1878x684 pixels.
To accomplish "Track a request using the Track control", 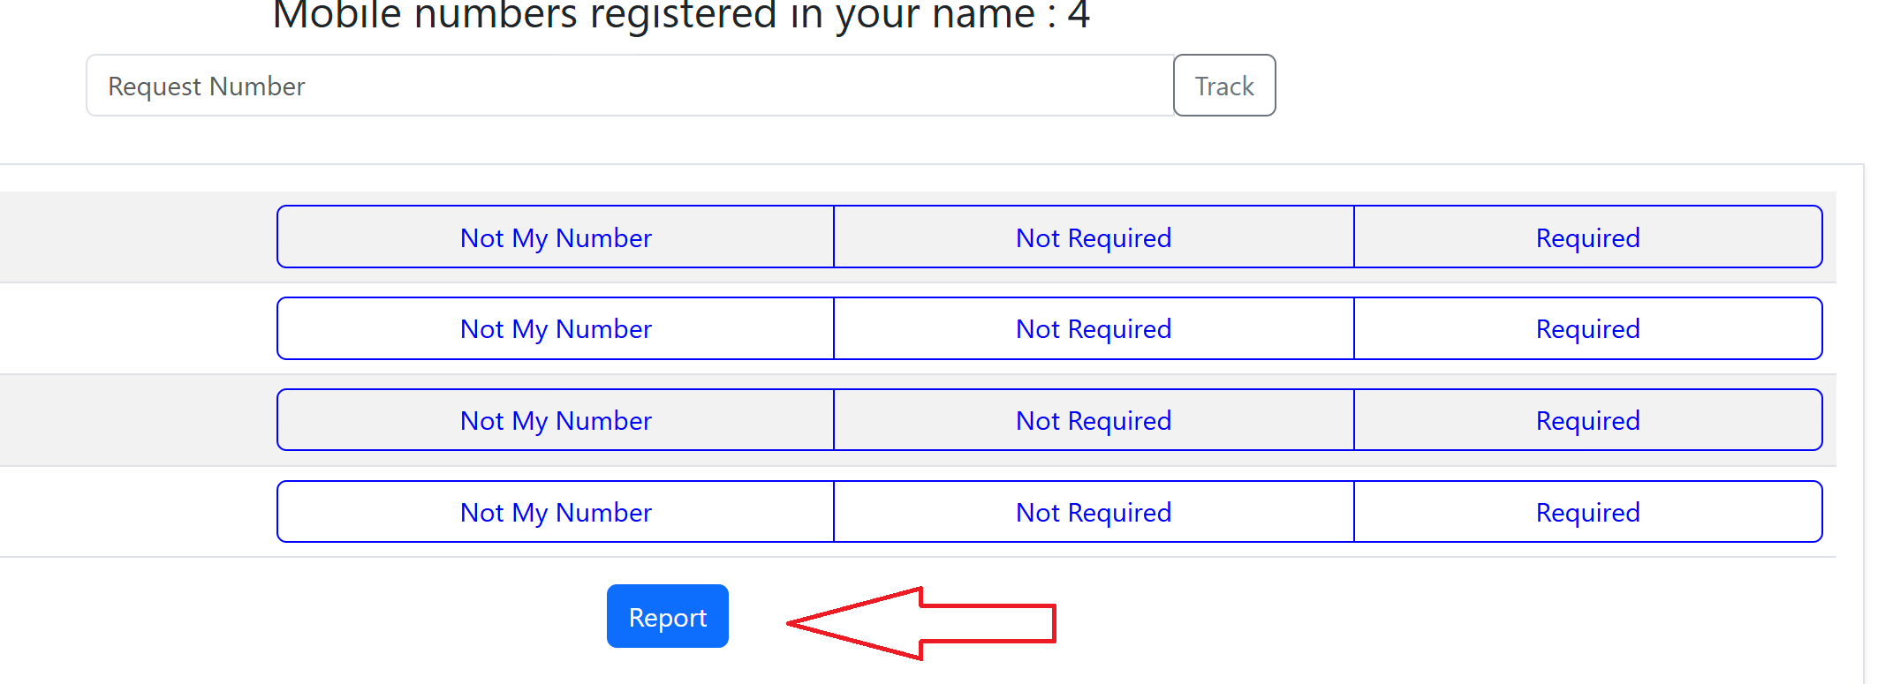I will (x=1224, y=86).
